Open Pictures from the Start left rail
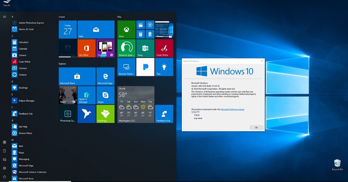This screenshot has width=348, height=182. coord(4,159)
